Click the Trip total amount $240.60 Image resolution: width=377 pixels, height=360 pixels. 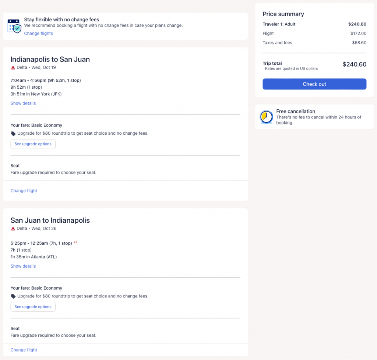(x=354, y=64)
